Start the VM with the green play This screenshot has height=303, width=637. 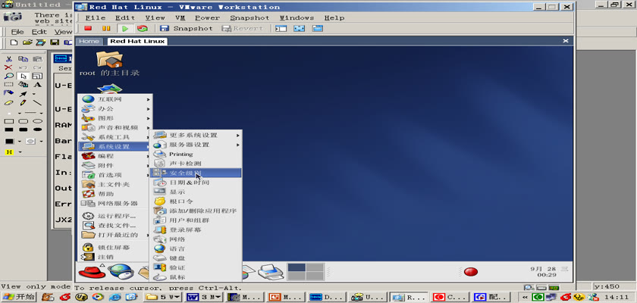[125, 28]
